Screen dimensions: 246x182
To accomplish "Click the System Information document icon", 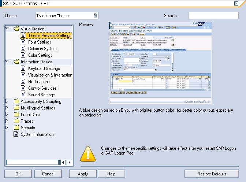I will [16, 134].
